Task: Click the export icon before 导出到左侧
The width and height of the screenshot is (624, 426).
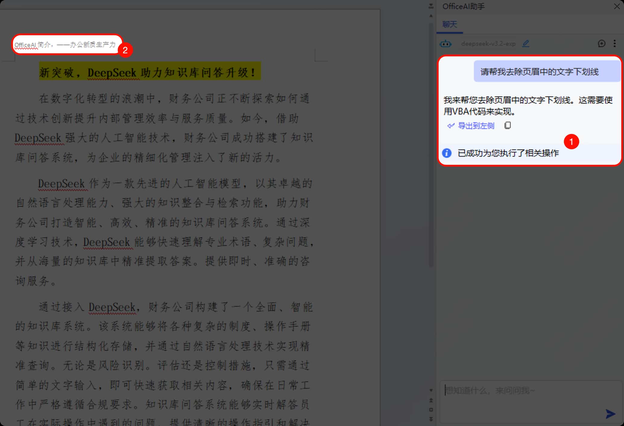Action: coord(450,126)
